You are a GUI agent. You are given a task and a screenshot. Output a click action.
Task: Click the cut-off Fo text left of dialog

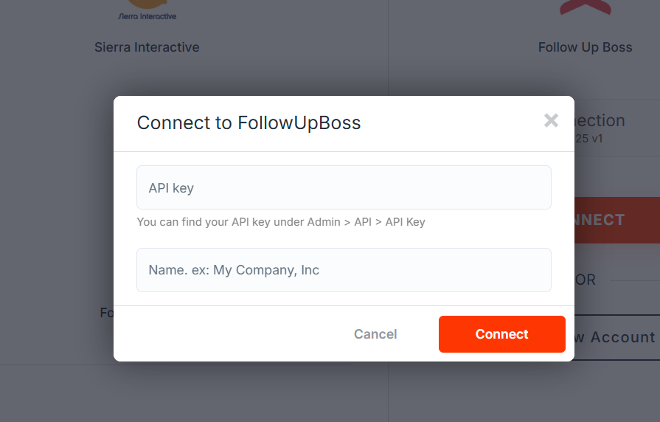(x=106, y=313)
